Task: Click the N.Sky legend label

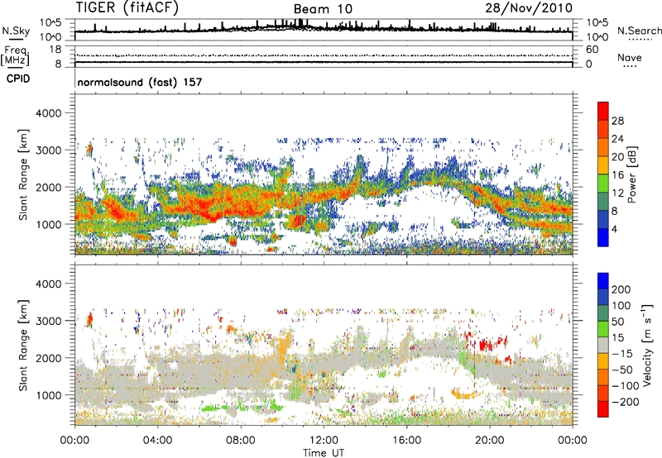Action: (x=16, y=31)
